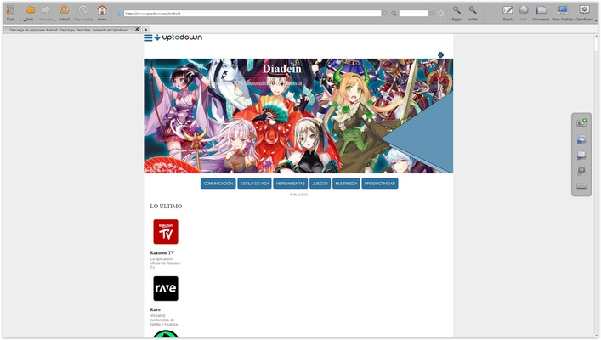Screen dimensions: 601x340
Task: Go to the Home page
Action: tap(102, 10)
